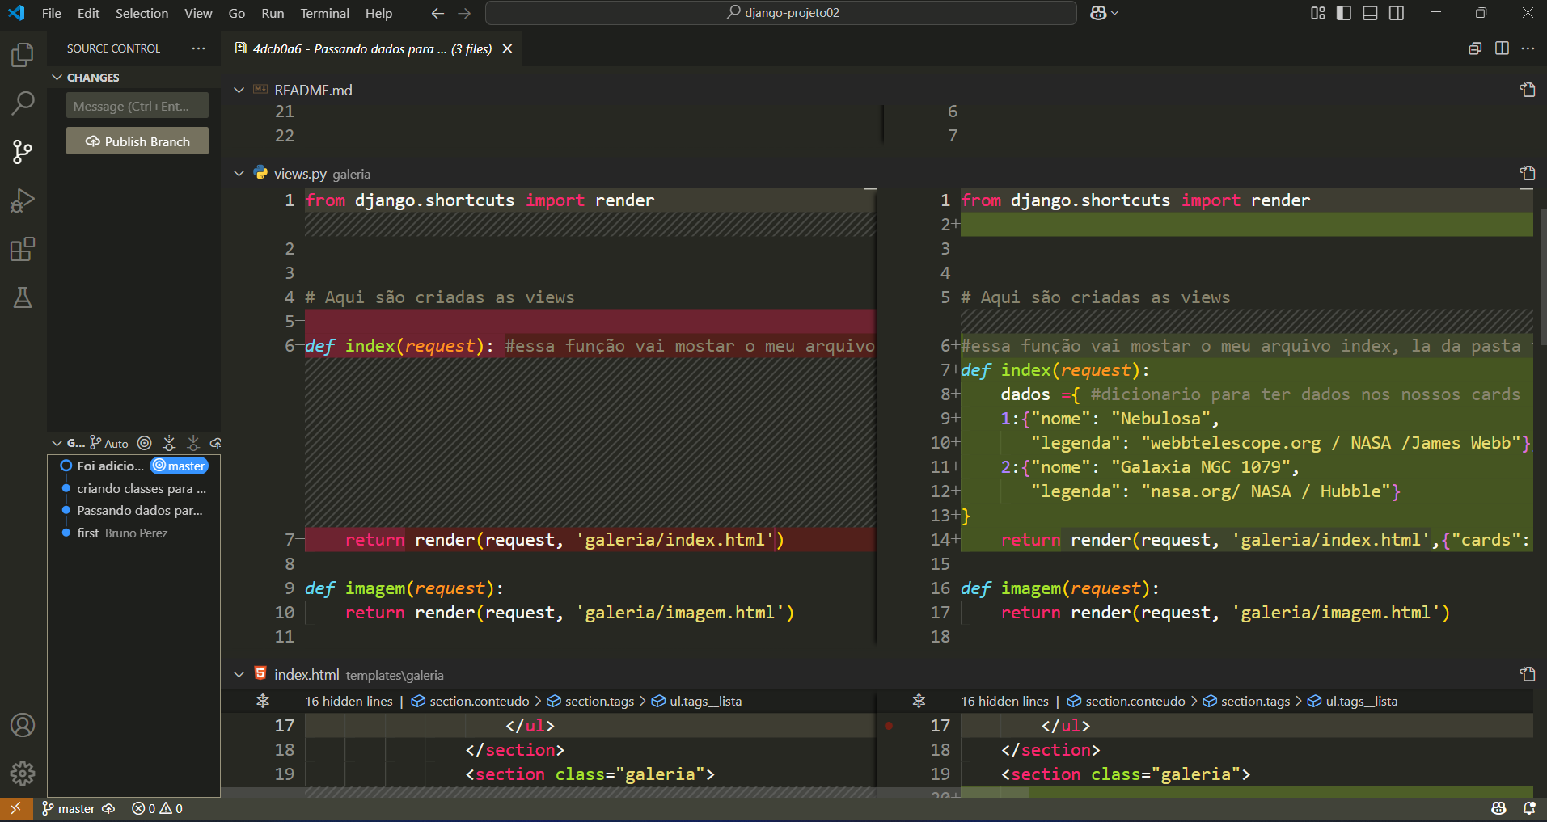Collapse the Graph section in source control

pos(57,443)
